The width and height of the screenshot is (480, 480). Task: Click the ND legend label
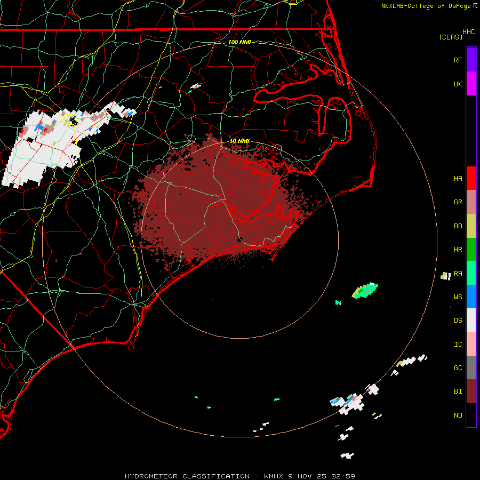(x=458, y=415)
